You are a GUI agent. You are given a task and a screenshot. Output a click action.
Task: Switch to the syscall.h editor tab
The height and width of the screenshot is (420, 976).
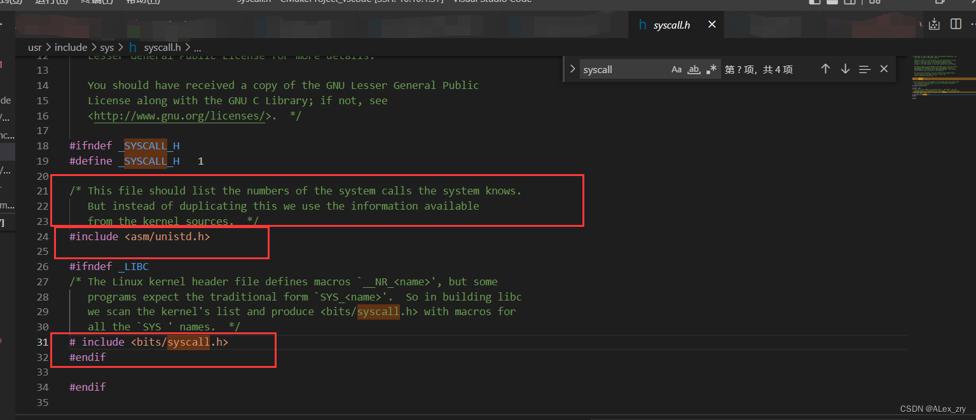[x=671, y=24]
